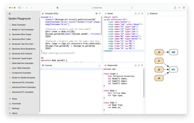194x123 pixels.
Task: Click the Metamodel panel title icon
Action: (x=105, y=65)
